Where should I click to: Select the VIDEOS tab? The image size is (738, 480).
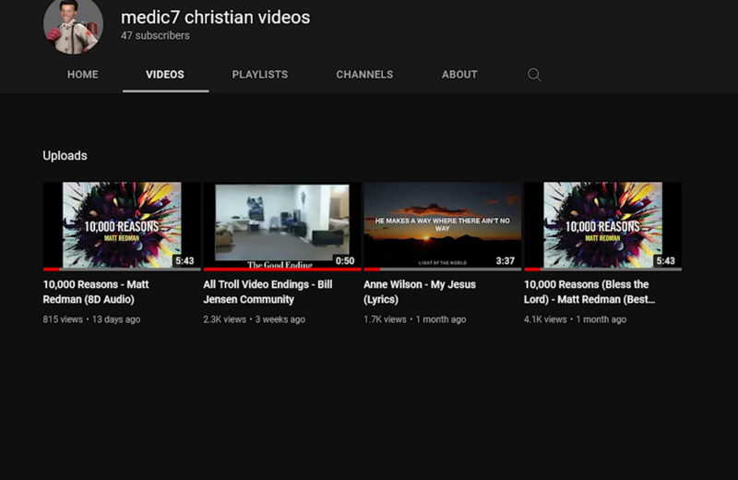click(x=165, y=75)
